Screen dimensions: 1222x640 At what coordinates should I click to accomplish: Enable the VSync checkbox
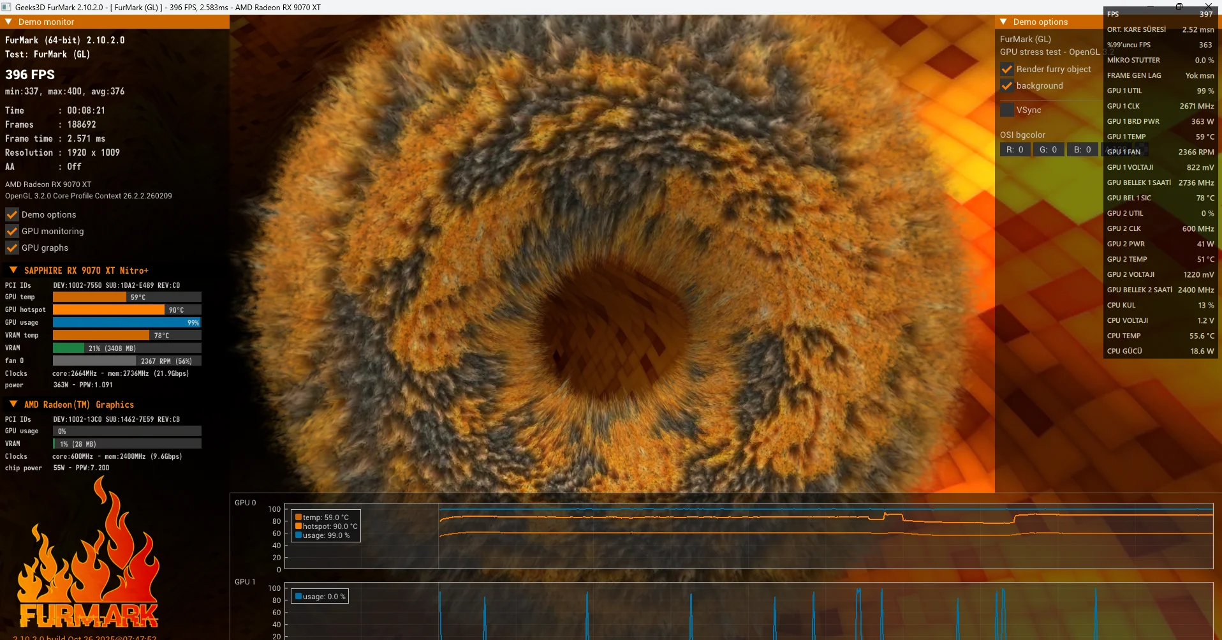click(1007, 110)
